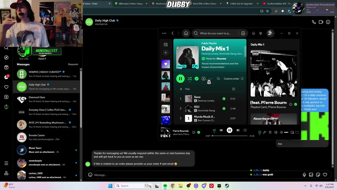The height and width of the screenshot is (190, 337).
Task: Open Connect to a device icon
Action: pyautogui.click(x=276, y=132)
